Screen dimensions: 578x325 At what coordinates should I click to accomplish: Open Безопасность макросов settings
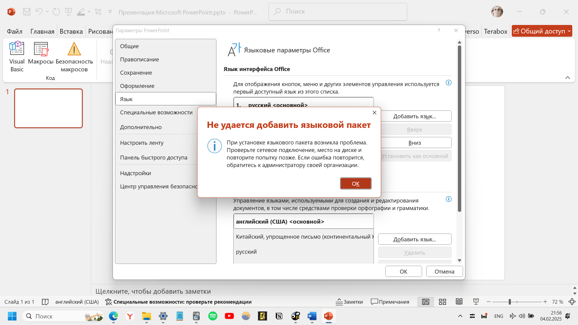pyautogui.click(x=74, y=57)
